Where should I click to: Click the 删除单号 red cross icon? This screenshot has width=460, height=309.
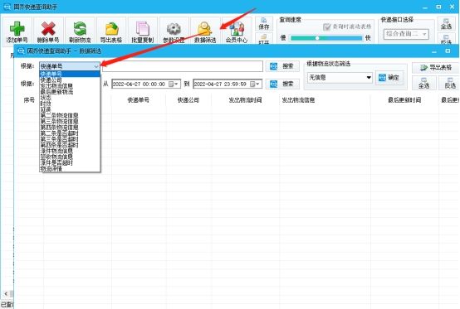click(48, 29)
